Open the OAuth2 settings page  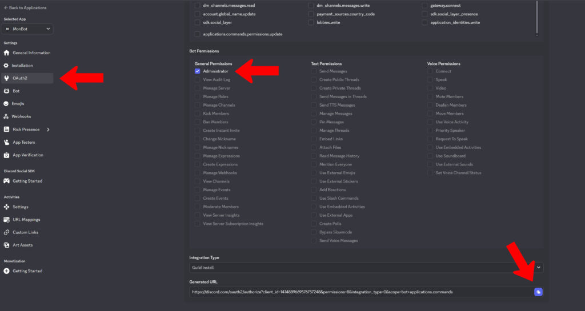[21, 78]
